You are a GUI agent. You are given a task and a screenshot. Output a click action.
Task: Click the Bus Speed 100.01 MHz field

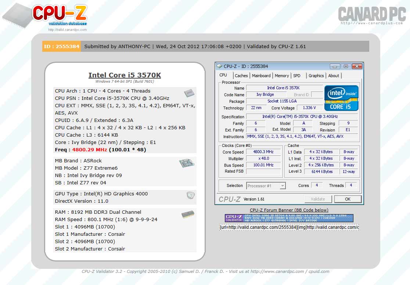263,165
